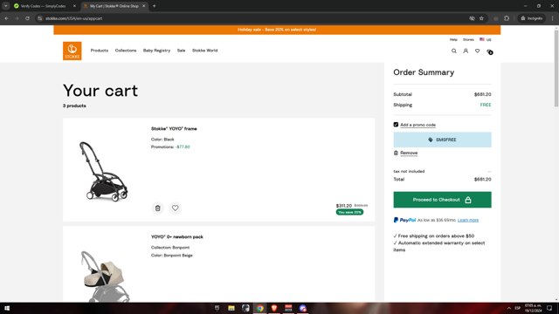
Task: Close the My Cart Stokke tab
Action: click(x=143, y=6)
